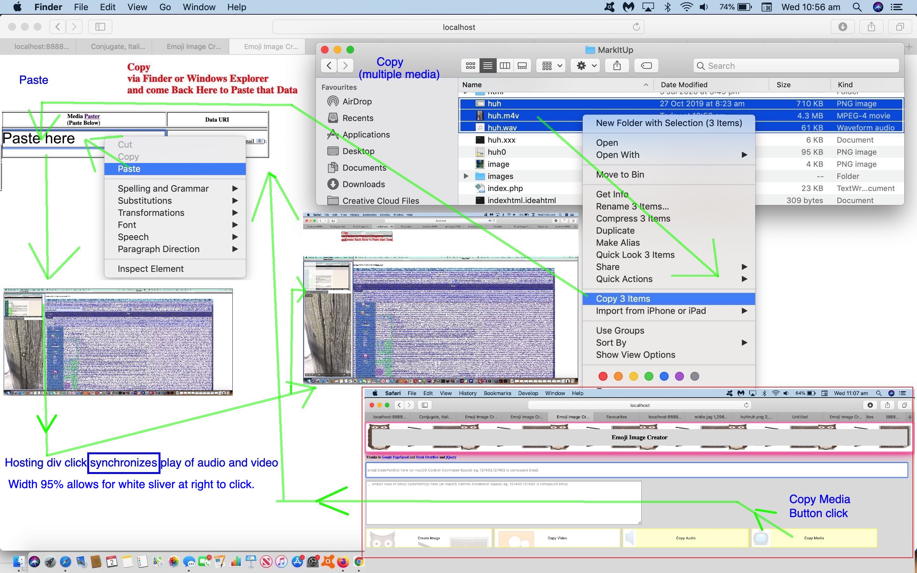This screenshot has width=917, height=573.
Task: Open the Go menu in menu bar
Action: (165, 7)
